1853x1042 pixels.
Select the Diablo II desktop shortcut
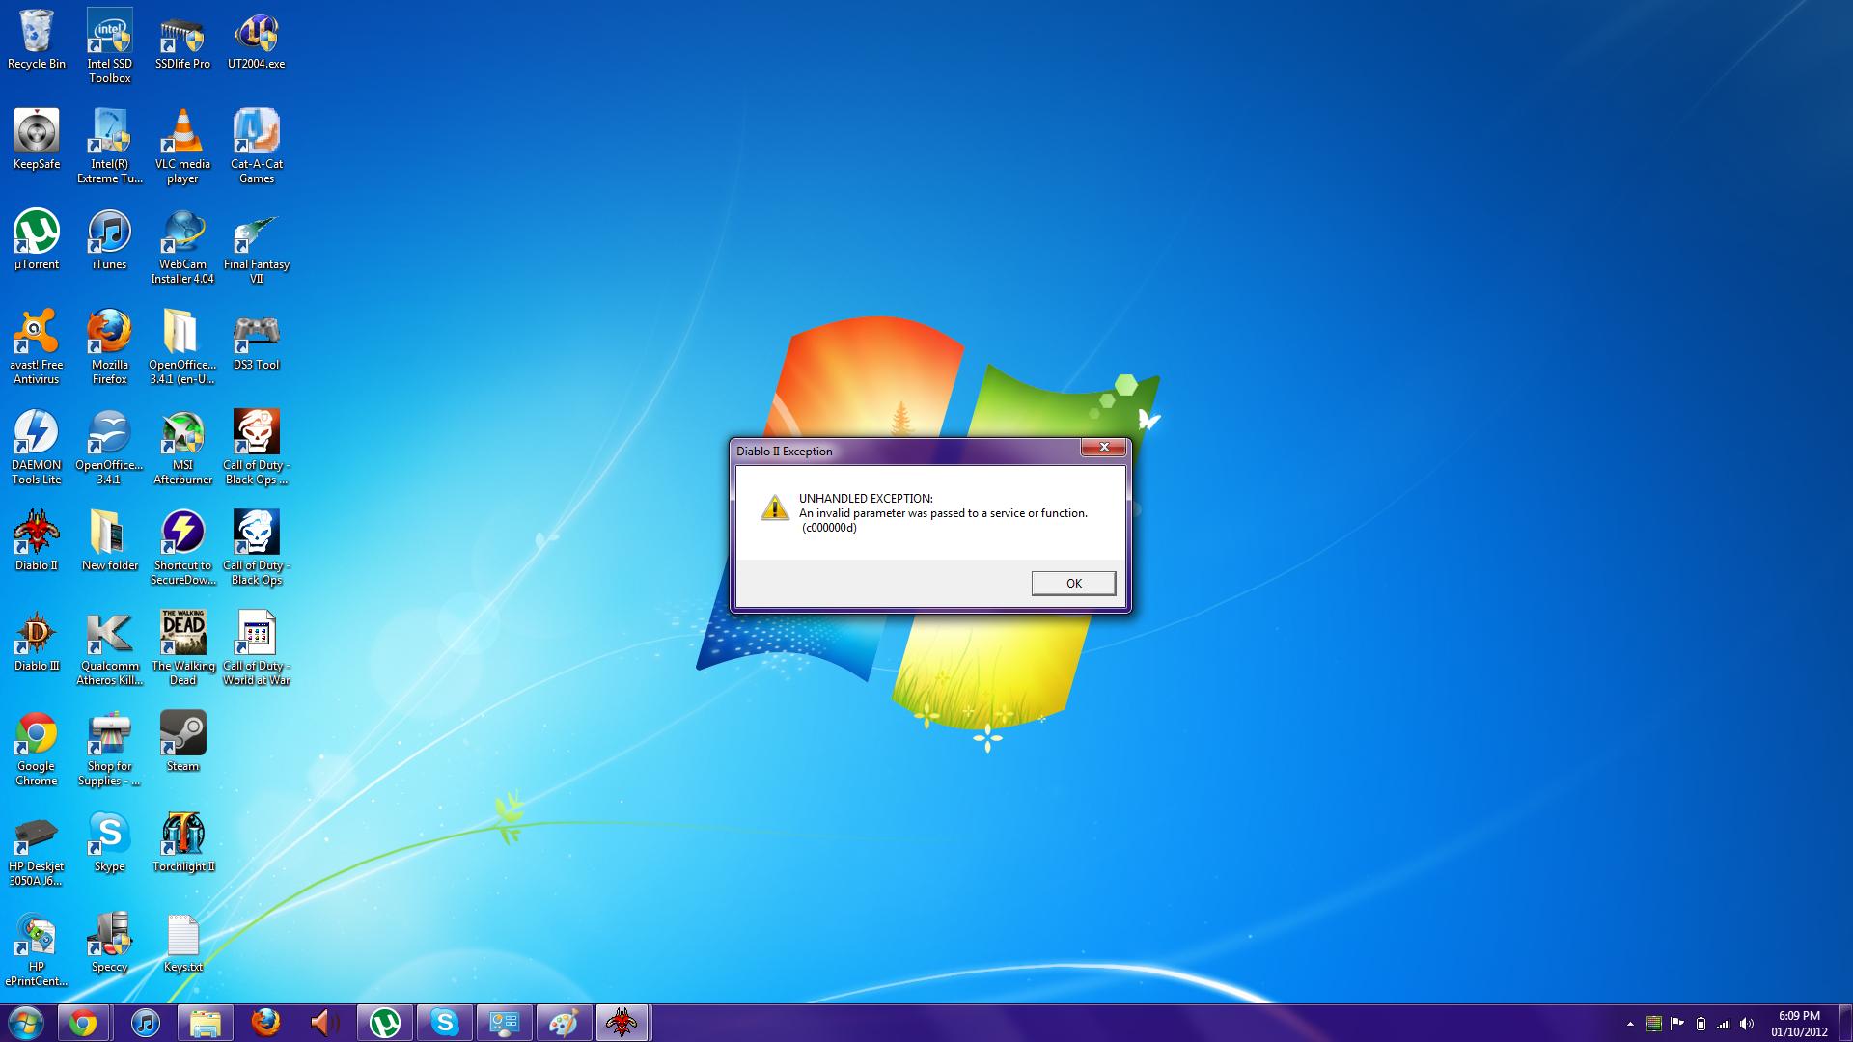pyautogui.click(x=37, y=542)
